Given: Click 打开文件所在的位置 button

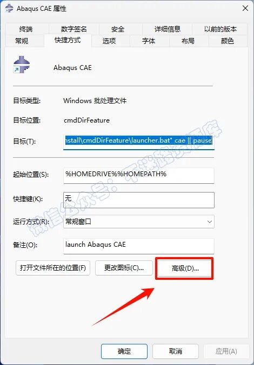Looking at the screenshot, I should [x=53, y=268].
